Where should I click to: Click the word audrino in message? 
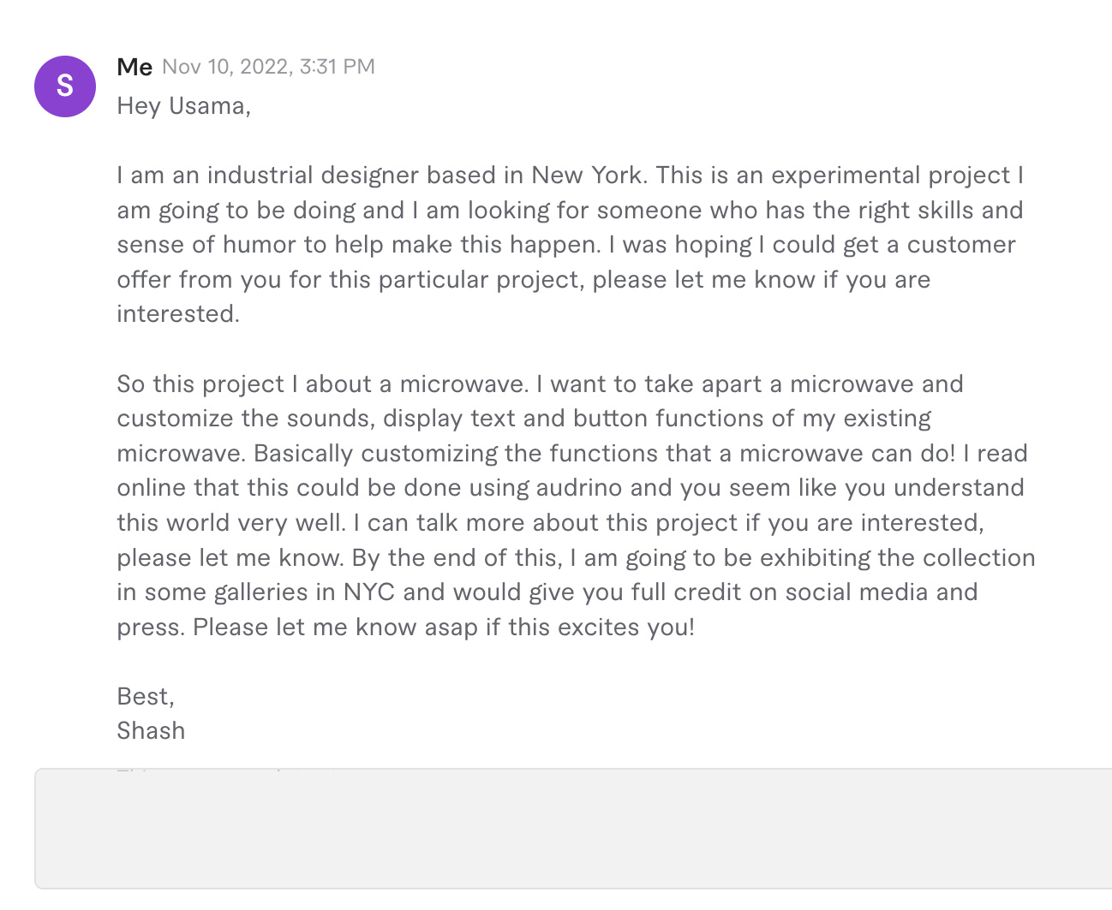pyautogui.click(x=578, y=488)
